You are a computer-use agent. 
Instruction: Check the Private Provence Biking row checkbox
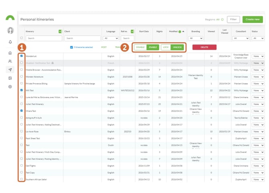coord(21,83)
